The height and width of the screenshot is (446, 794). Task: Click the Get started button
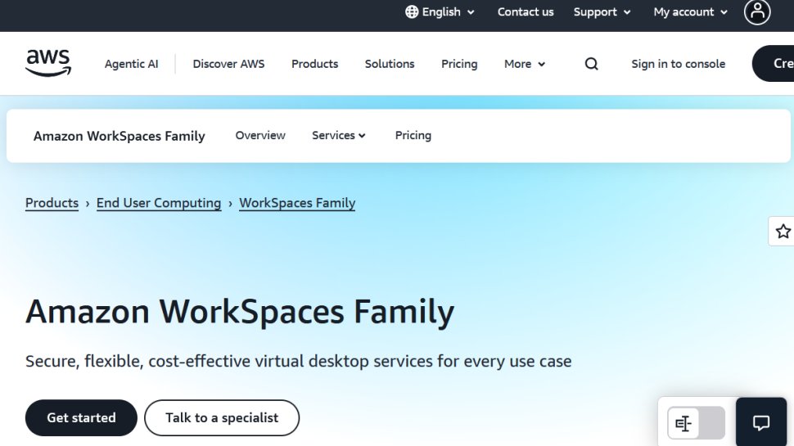81,417
